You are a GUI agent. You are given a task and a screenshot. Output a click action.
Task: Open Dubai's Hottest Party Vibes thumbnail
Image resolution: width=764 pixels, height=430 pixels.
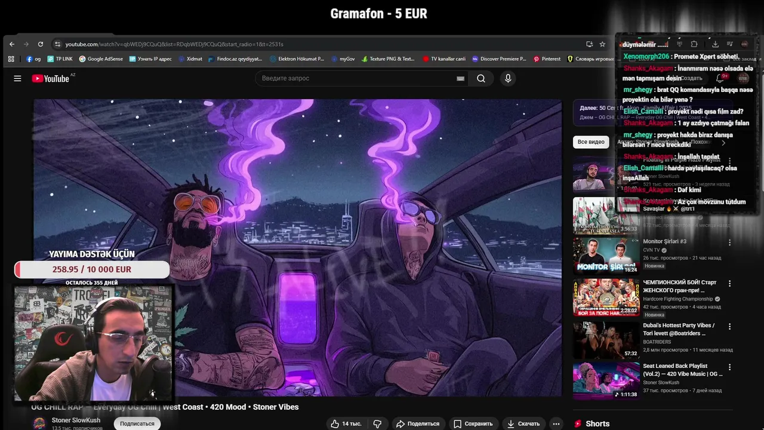pos(606,340)
